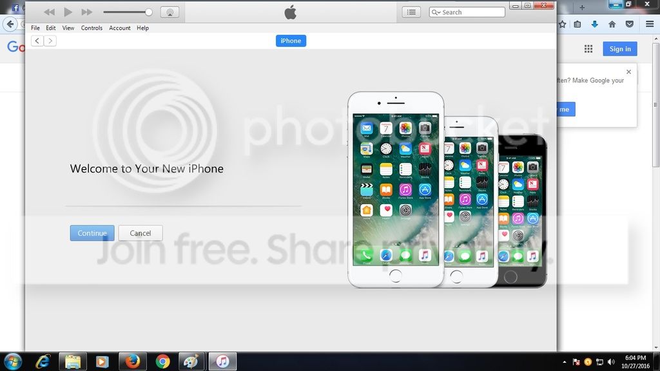Open the Firefox downloads arrow icon

pos(594,24)
